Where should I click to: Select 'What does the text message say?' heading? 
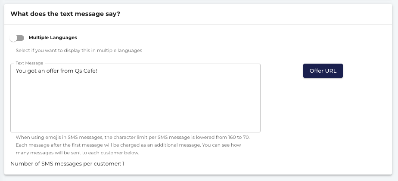pos(65,14)
